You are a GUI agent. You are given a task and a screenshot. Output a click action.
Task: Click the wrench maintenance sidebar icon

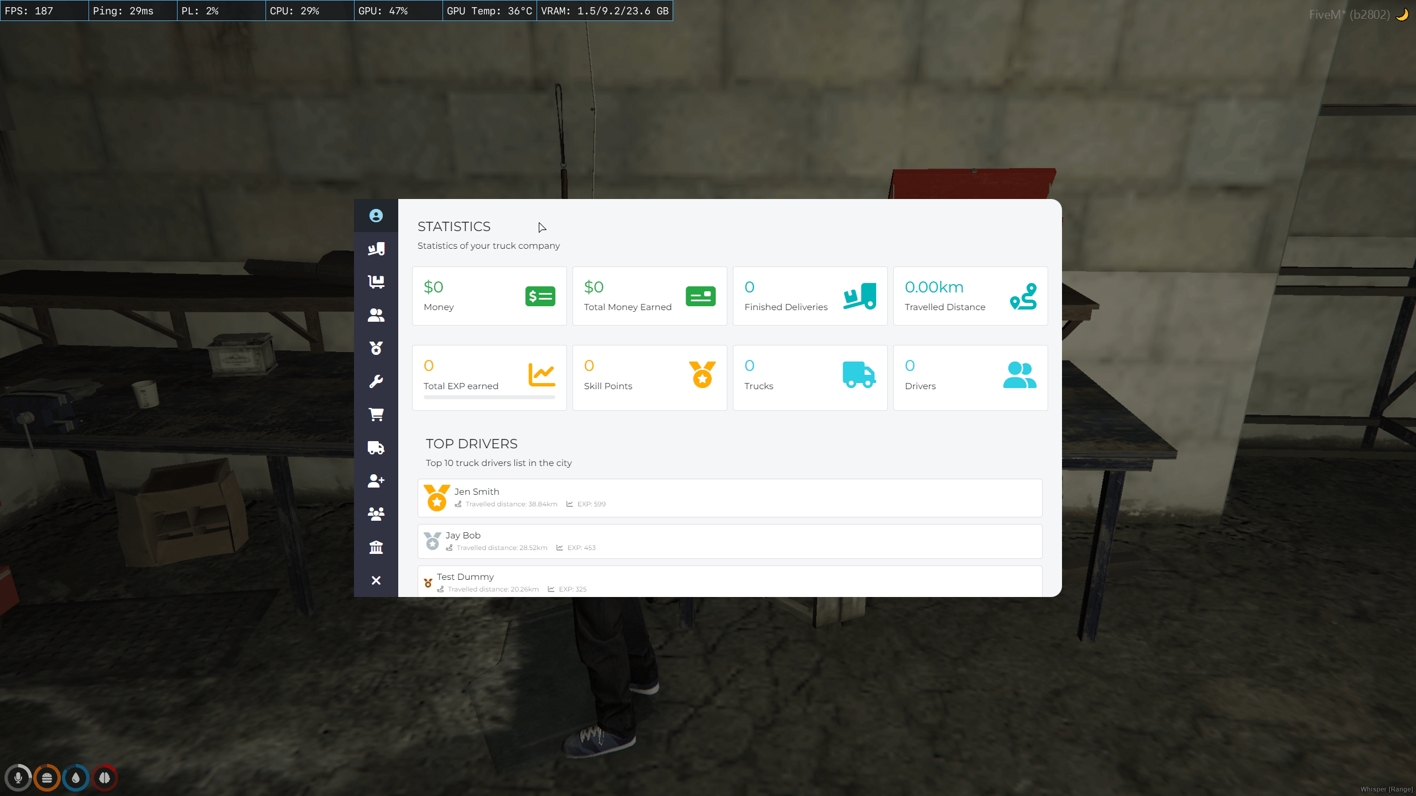tap(376, 381)
